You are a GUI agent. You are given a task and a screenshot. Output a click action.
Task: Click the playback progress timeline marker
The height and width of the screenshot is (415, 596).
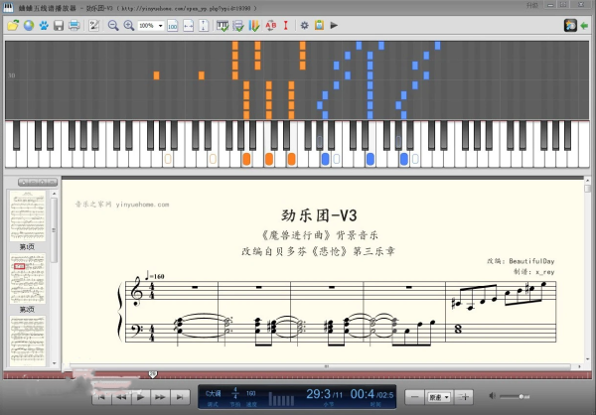tap(152, 374)
